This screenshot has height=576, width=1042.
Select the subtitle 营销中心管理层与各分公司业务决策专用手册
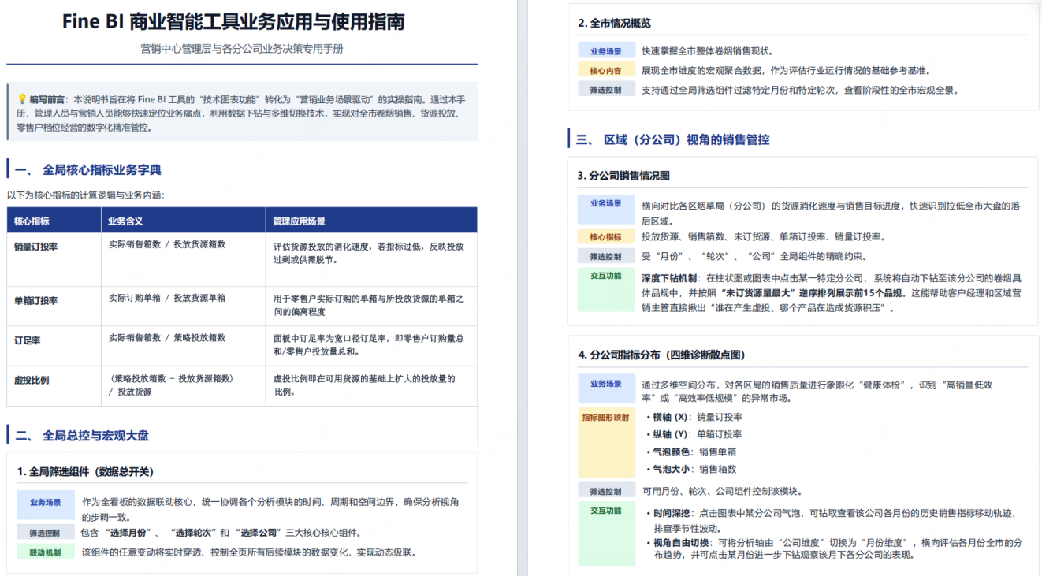(x=242, y=49)
